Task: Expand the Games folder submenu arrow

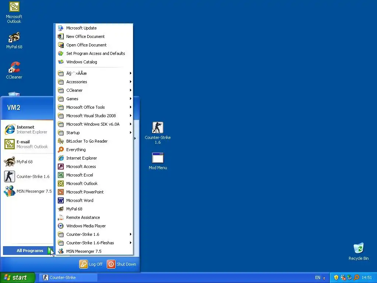Action: tap(131, 99)
